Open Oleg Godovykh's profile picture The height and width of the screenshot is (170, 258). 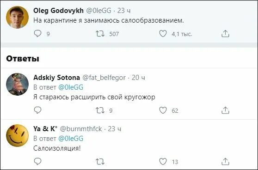click(17, 17)
